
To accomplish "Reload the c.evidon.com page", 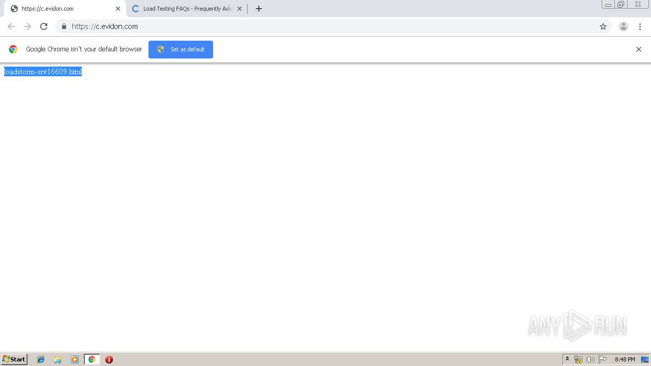I will pos(44,26).
